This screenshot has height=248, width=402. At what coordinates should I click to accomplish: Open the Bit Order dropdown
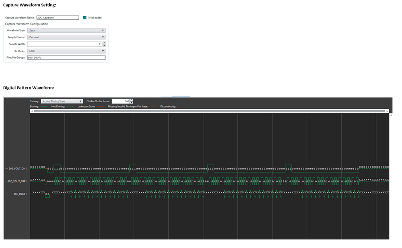[x=66, y=51]
